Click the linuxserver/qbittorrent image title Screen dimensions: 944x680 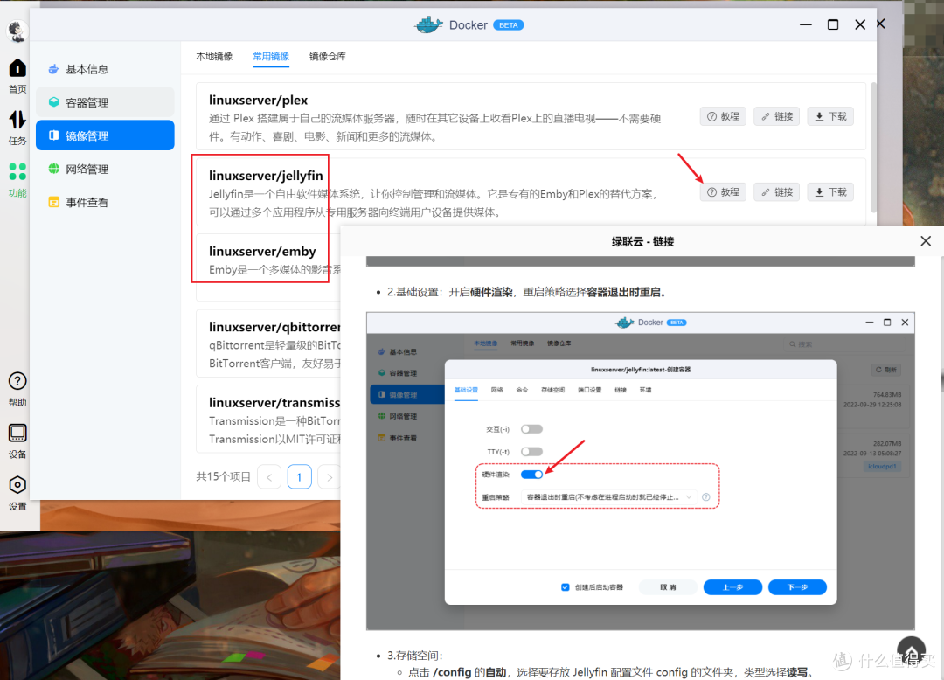[274, 327]
